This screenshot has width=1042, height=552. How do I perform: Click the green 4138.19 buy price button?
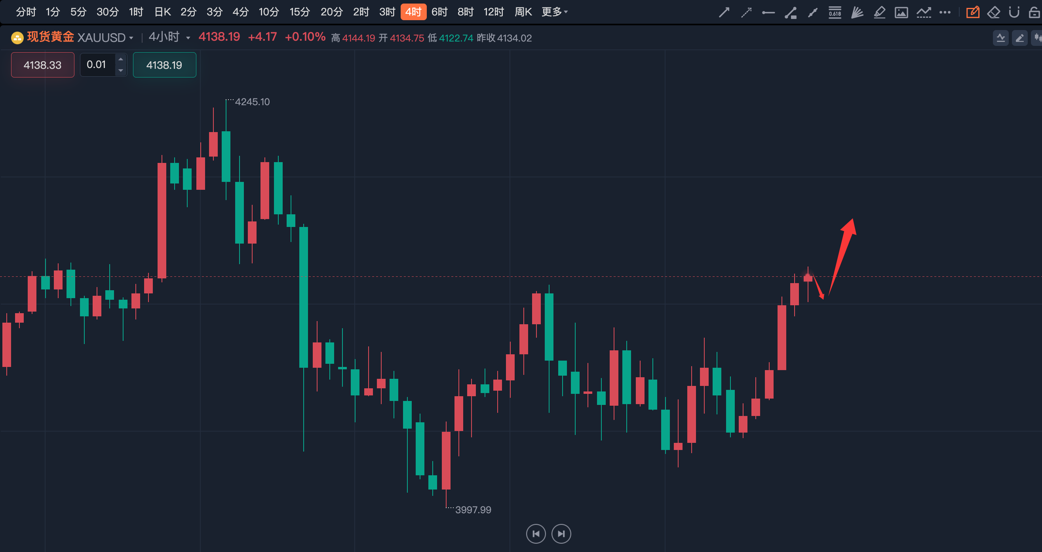pos(164,65)
